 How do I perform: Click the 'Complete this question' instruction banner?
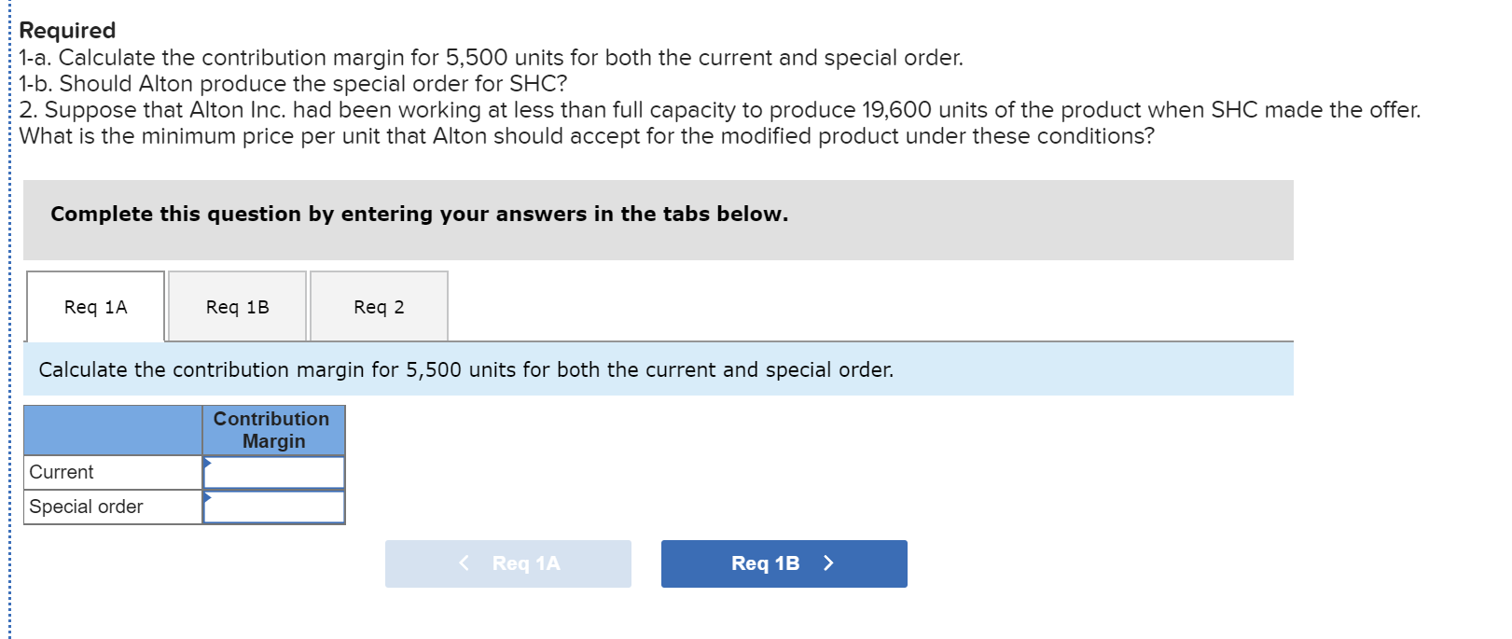pyautogui.click(x=419, y=215)
